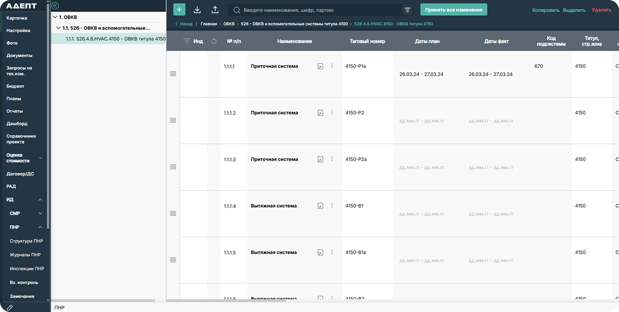Open three-dot menu for row 4150-P2
Screen dimensions: 619x312
332,113
